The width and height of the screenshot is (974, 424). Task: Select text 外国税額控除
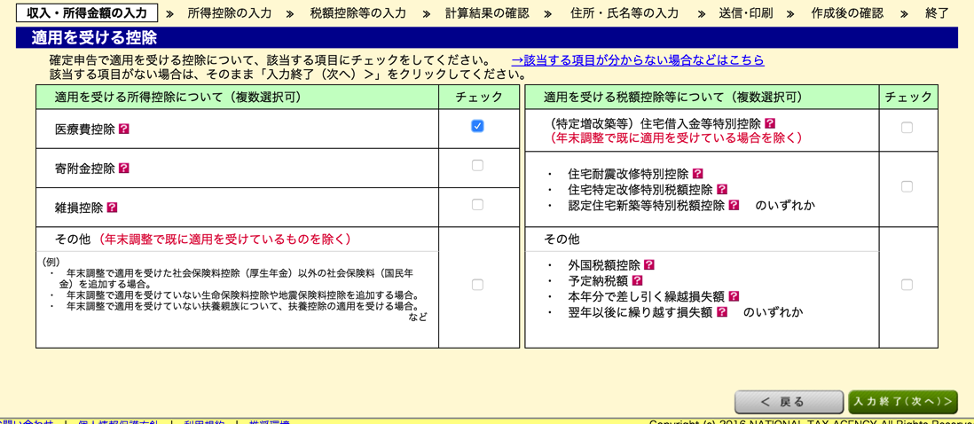(604, 265)
